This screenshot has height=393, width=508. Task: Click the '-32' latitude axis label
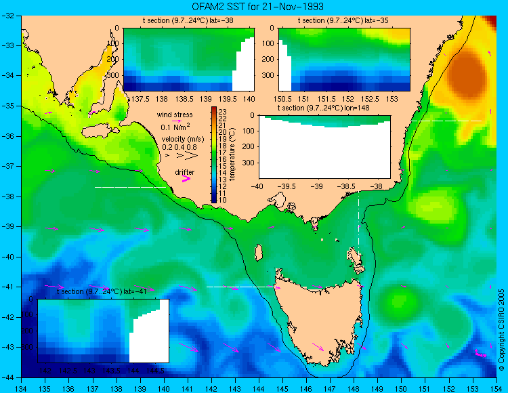coord(7,16)
